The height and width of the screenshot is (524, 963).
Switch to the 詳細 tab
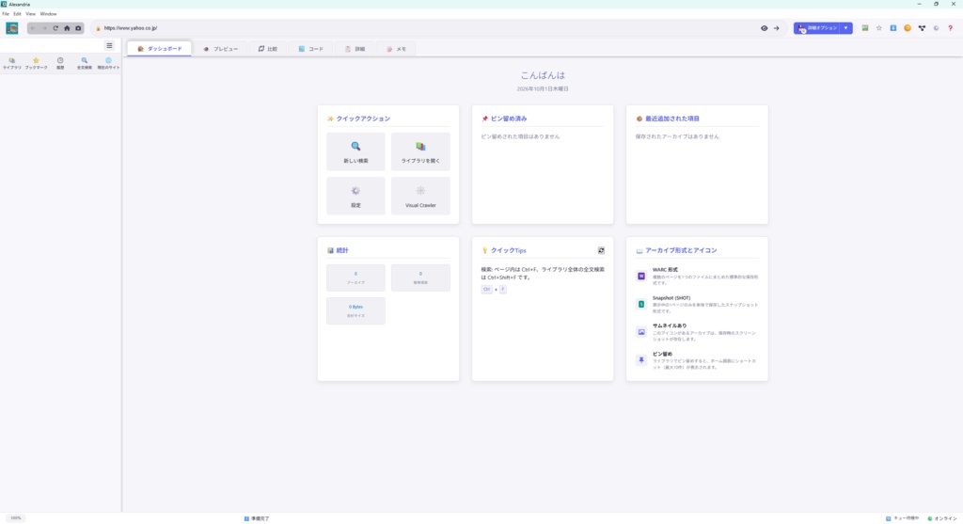click(355, 49)
